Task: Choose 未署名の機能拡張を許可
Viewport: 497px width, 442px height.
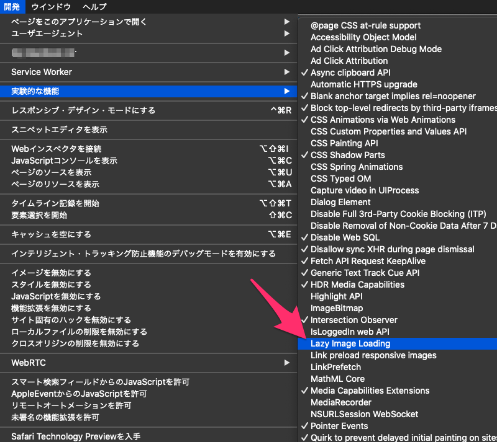Action: 148,417
